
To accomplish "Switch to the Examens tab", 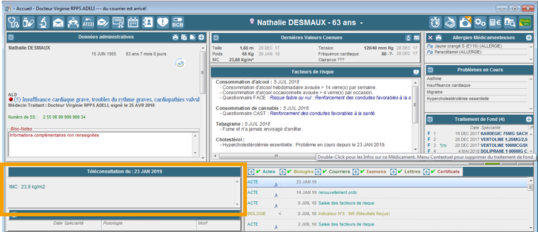I will [376, 172].
